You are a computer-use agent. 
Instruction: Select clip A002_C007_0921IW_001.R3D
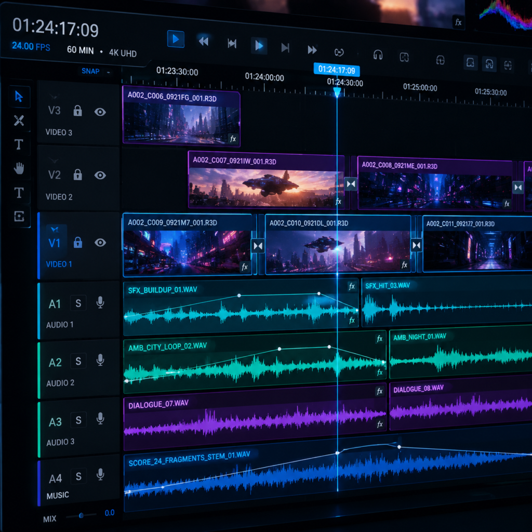pyautogui.click(x=267, y=180)
